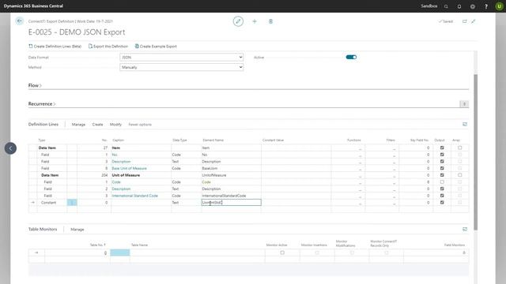Open the settings gear

point(473,6)
